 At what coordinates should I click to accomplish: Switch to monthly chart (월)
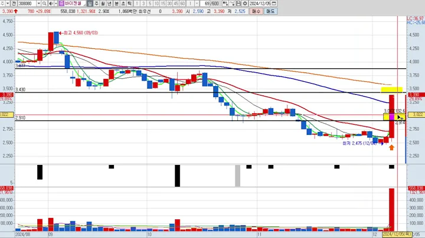click(x=103, y=4)
